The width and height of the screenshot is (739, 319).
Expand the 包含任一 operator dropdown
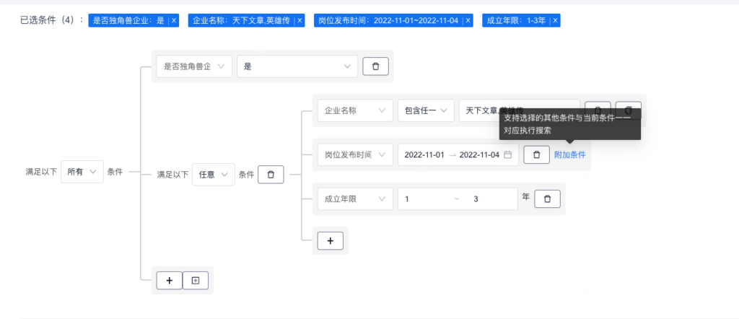coord(426,110)
